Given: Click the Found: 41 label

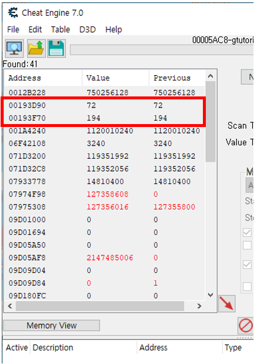Looking at the screenshot, I should (x=20, y=64).
